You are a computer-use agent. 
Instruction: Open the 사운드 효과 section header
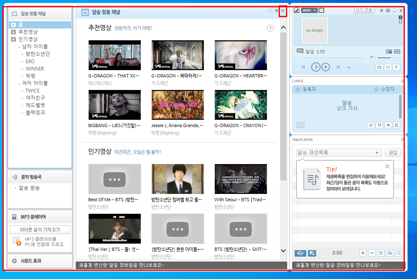(x=40, y=261)
